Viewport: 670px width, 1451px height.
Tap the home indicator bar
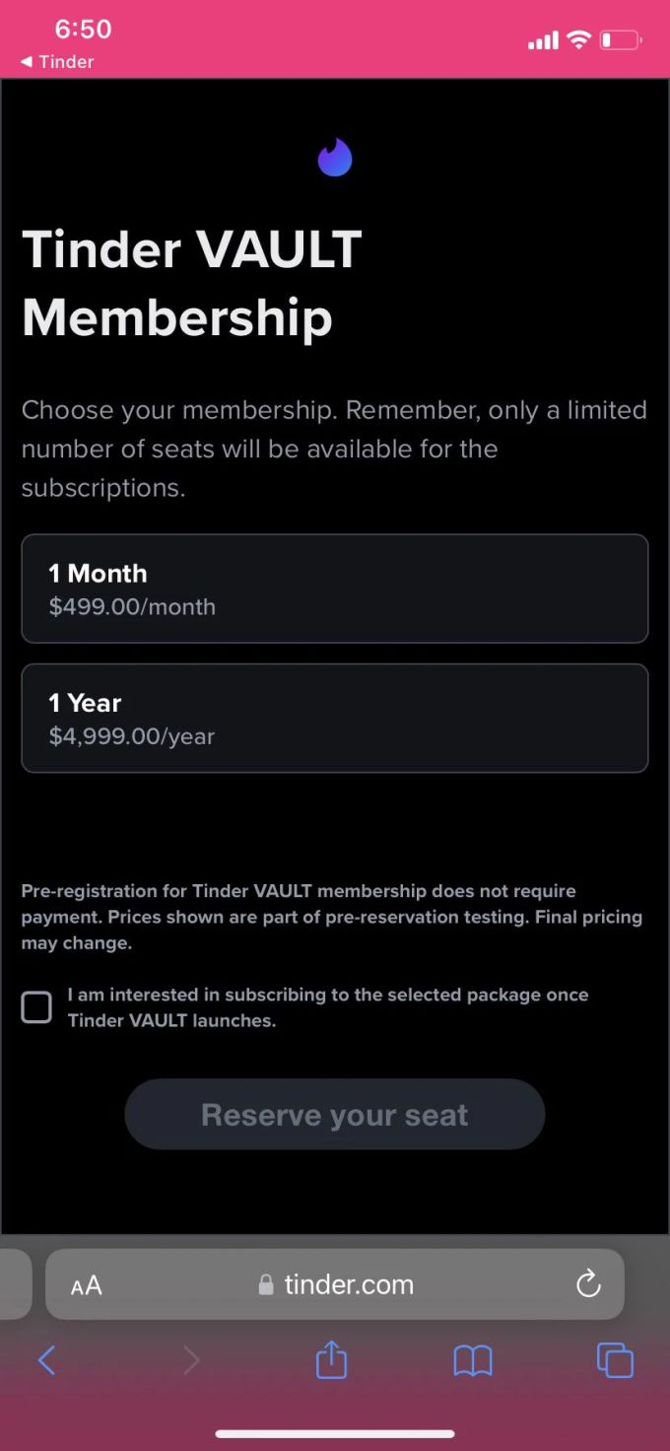[335, 1433]
